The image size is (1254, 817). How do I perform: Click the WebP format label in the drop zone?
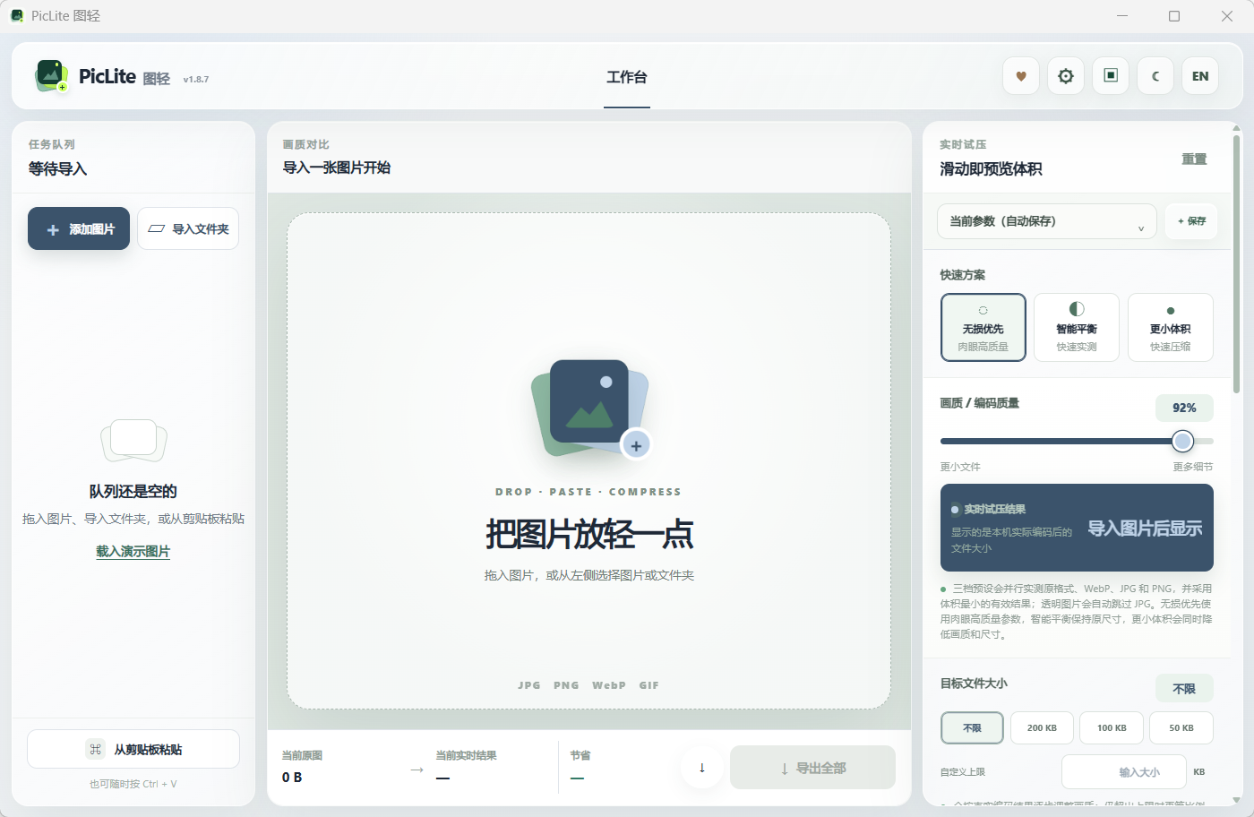point(609,685)
